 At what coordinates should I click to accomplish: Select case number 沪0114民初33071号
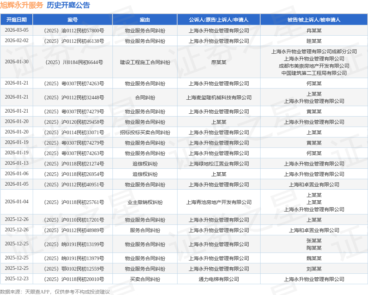coord(74,132)
